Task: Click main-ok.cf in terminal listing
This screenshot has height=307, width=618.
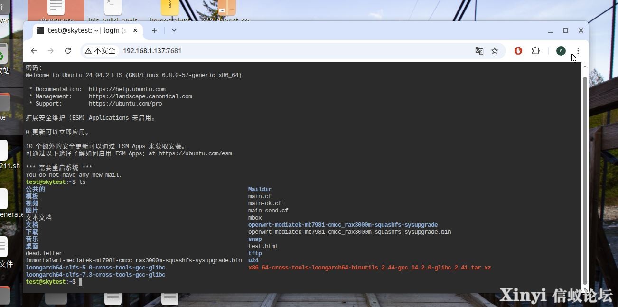Action: (265, 203)
